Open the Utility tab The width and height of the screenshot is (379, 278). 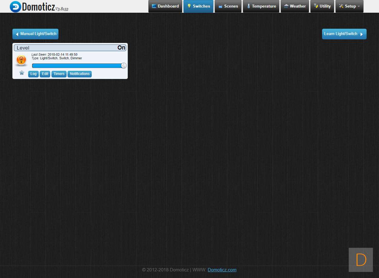tap(322, 6)
